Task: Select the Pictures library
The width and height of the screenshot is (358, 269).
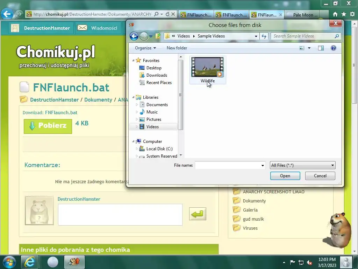Action: (x=154, y=119)
